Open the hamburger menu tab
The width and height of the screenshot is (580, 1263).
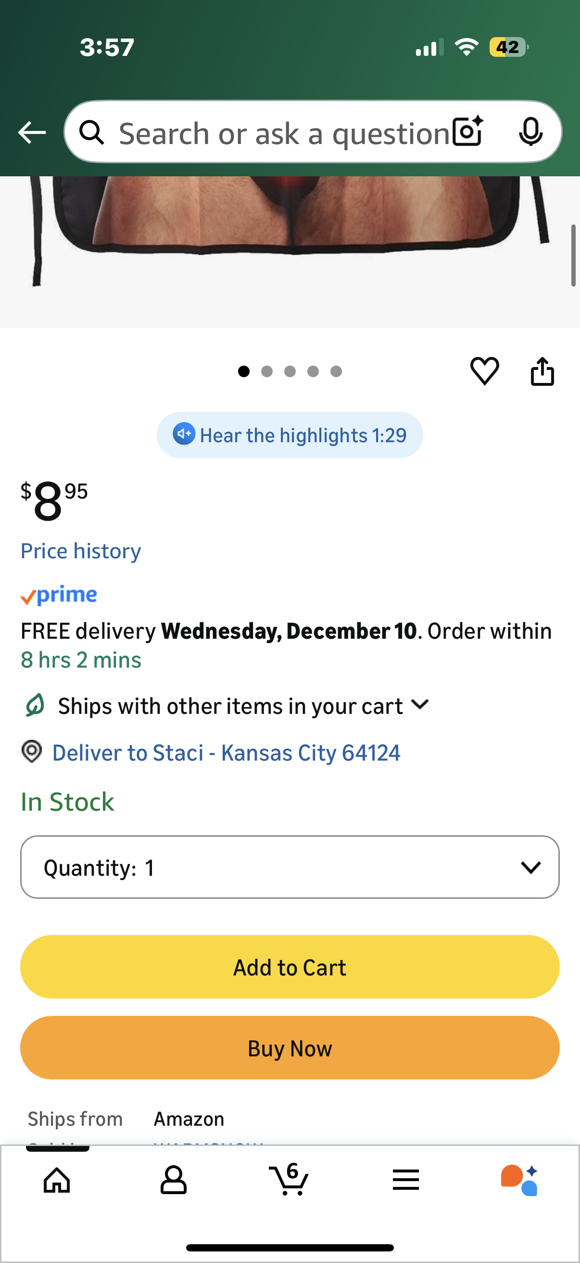[406, 1180]
